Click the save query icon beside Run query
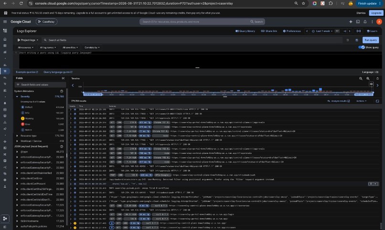The height and width of the screenshot is (230, 385). tap(357, 40)
